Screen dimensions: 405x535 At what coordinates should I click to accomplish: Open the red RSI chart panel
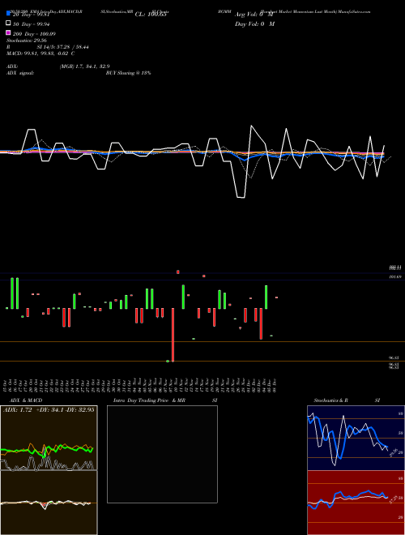356,503
